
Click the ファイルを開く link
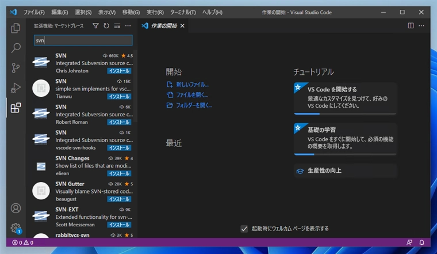pyautogui.click(x=191, y=95)
